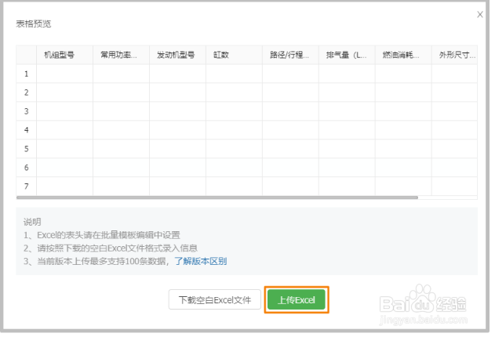The width and height of the screenshot is (495, 337).
Task: Select row number 3
Action: [27, 111]
